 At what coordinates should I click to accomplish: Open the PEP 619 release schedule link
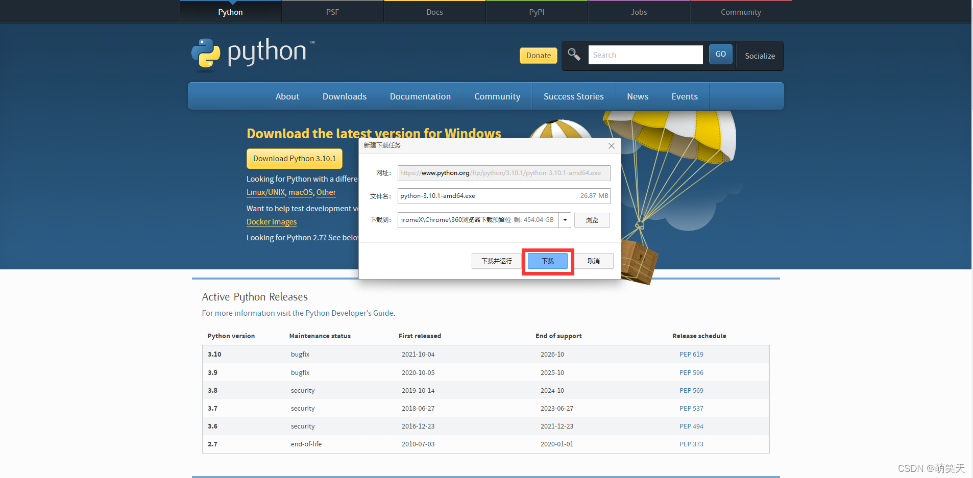click(x=691, y=355)
